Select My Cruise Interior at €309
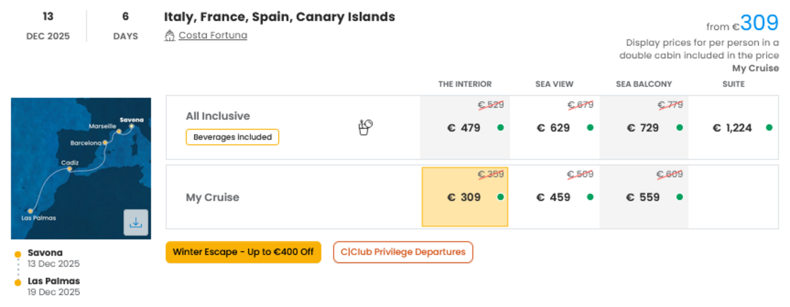The width and height of the screenshot is (790, 307). coord(465,197)
